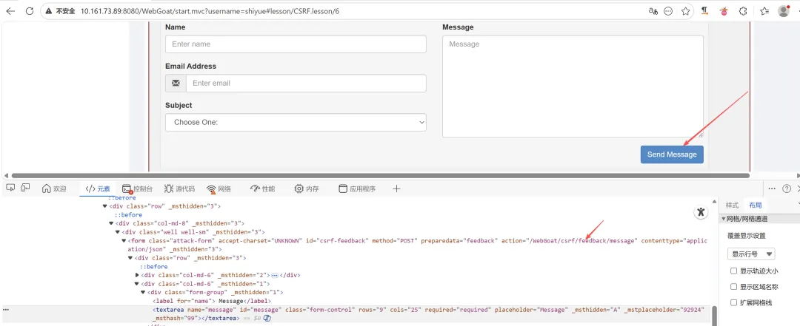Collapse the csrf-feedback form node
This screenshot has width=800, height=326.
124,240
